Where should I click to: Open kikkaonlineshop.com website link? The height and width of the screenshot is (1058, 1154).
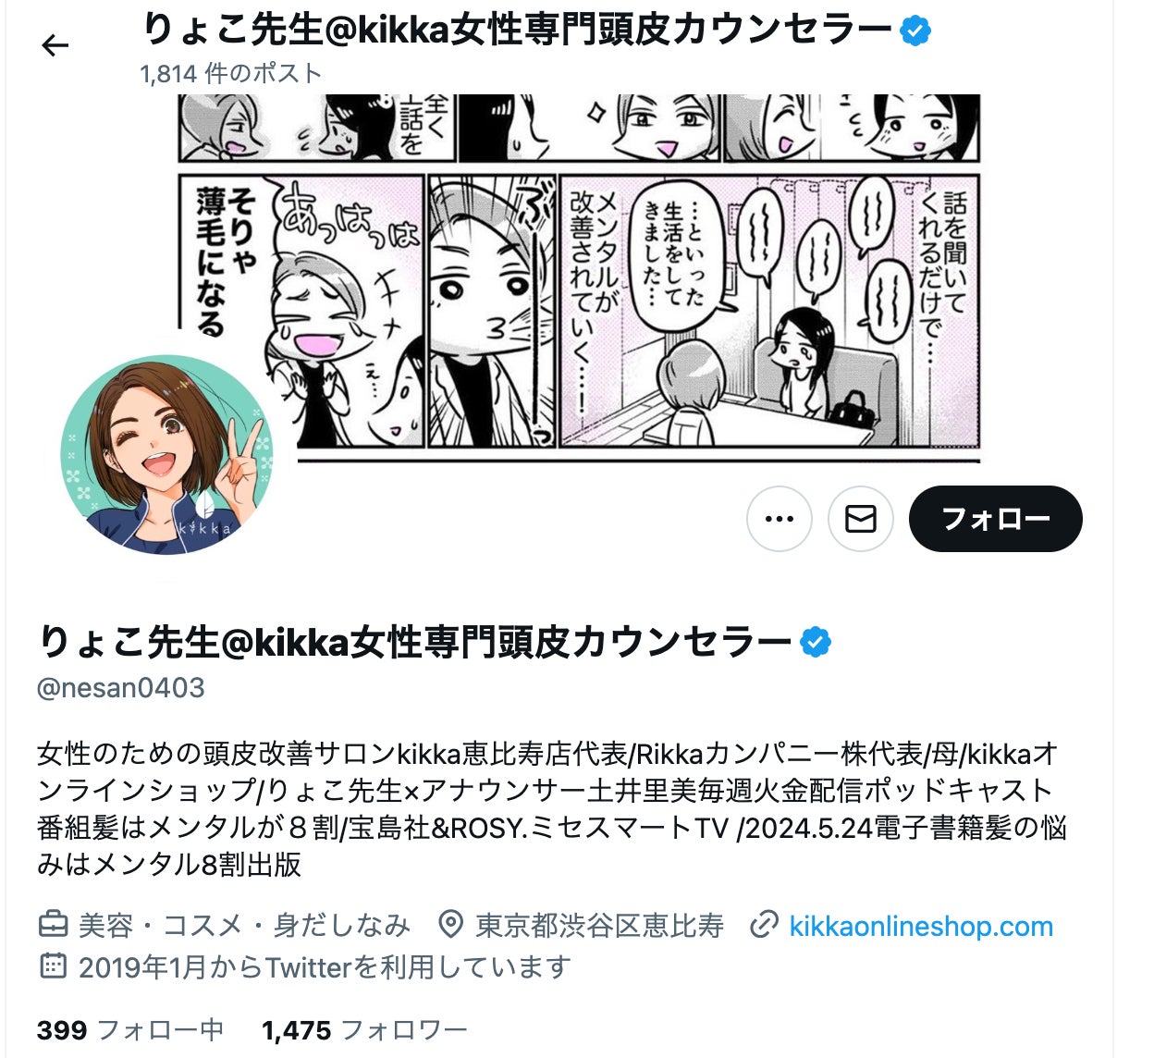coord(921,926)
